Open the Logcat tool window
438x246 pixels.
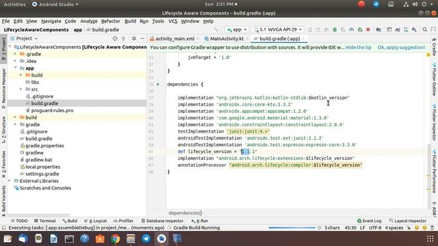[96, 221]
